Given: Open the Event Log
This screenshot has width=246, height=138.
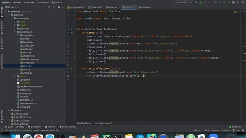Looking at the screenshot, I should pyautogui.click(x=235, y=127).
